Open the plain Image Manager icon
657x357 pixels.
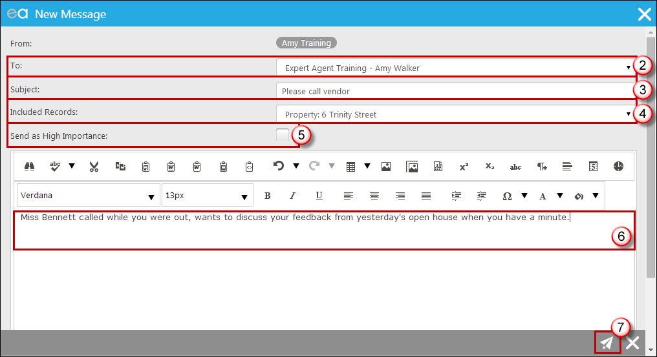point(386,167)
